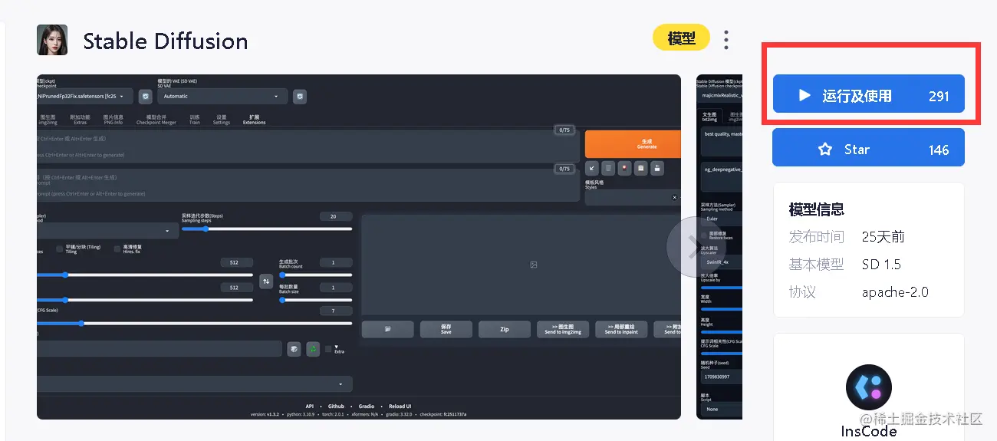Click the trash clear-prompt icon

608,167
